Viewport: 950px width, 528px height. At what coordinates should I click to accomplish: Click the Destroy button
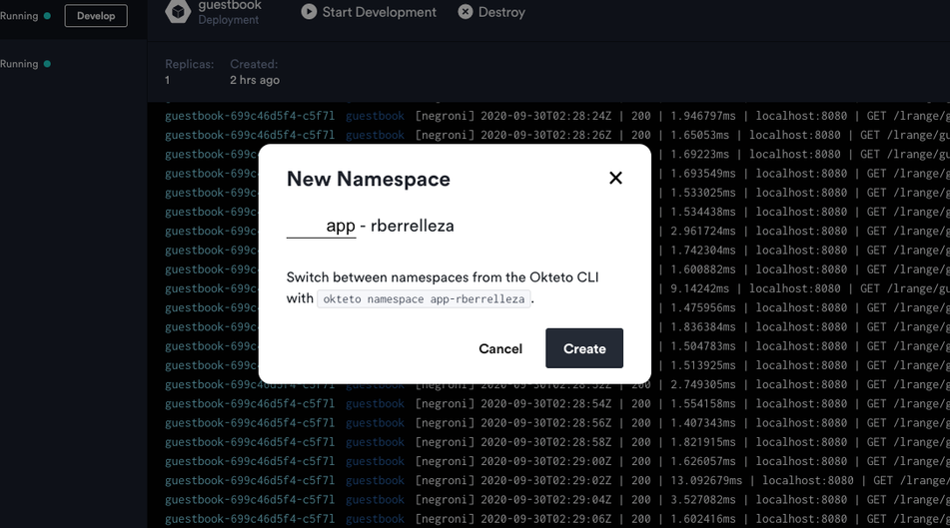(x=491, y=12)
